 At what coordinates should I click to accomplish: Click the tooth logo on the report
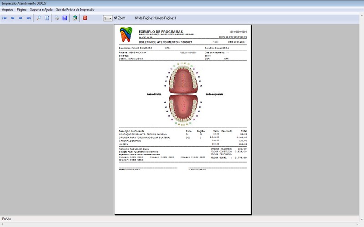click(x=125, y=33)
